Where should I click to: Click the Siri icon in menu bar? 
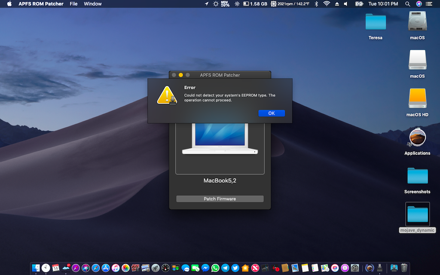coord(419,3)
